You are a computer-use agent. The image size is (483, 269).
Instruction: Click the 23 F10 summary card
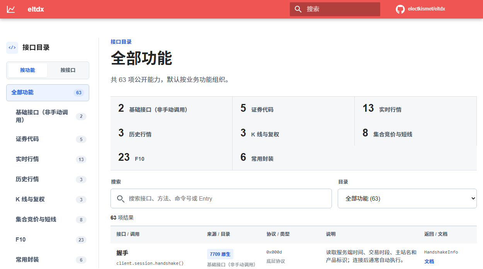[171, 158]
